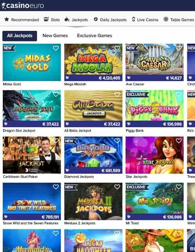Launch the Ave Caesar game thumbnail
This screenshot has width=195, height=252.
154,62
